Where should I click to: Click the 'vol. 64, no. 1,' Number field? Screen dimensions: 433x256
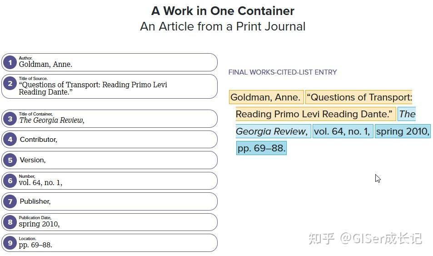[x=114, y=181]
